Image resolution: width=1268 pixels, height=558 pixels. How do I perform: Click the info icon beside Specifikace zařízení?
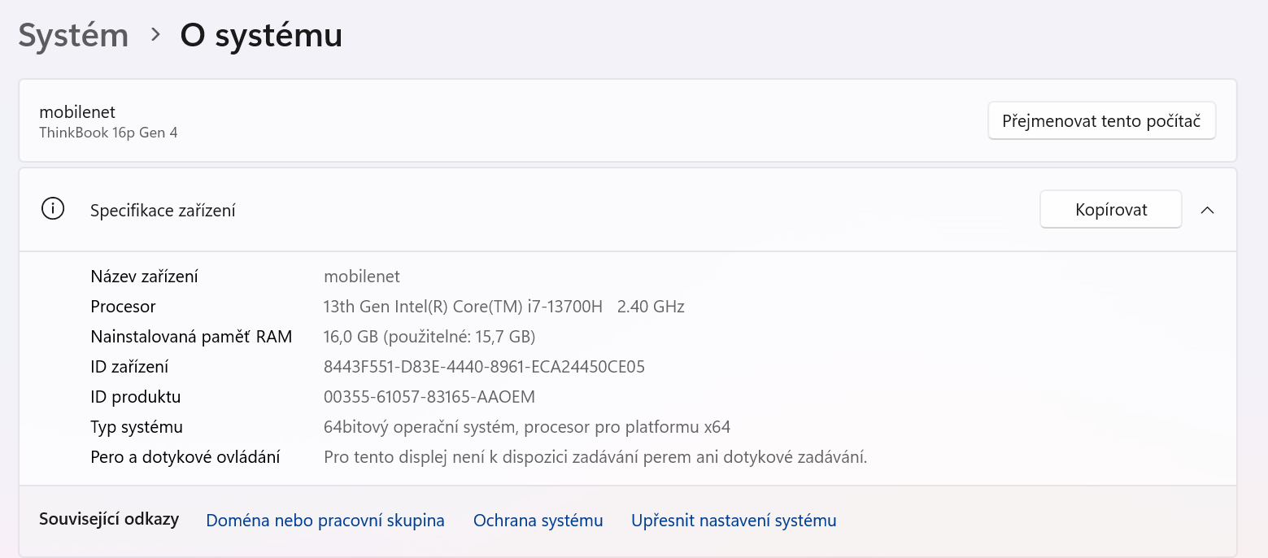click(x=52, y=209)
